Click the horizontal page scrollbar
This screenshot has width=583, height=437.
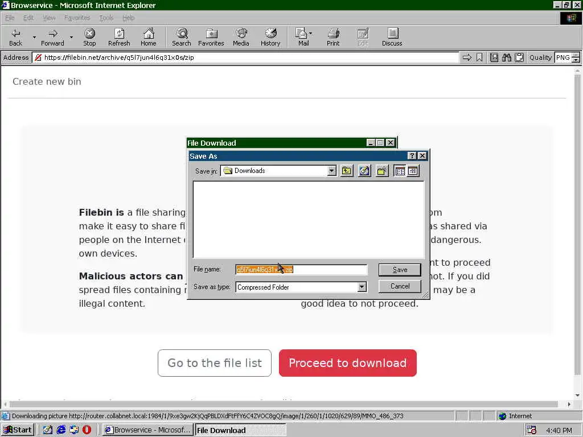[285, 404]
